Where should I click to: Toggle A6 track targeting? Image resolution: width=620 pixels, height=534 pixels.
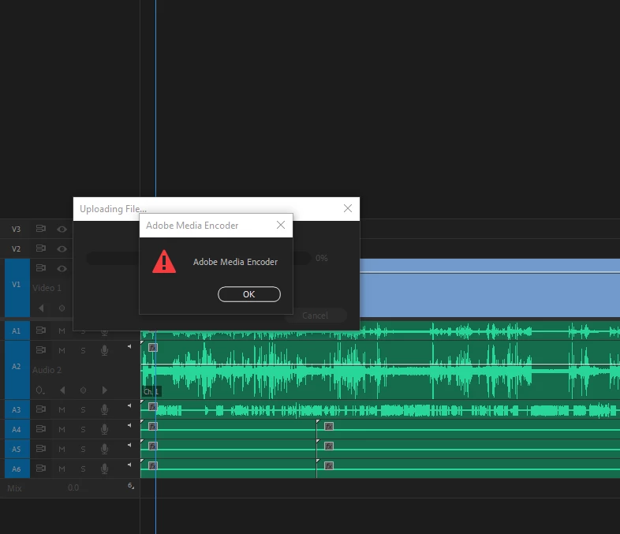[x=17, y=469]
